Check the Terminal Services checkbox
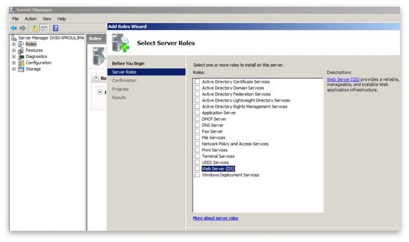Image resolution: width=409 pixels, height=242 pixels. tap(197, 156)
